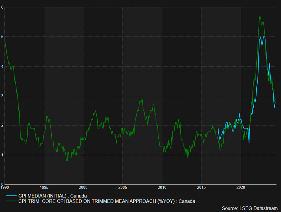The height and width of the screenshot is (212, 281).
Task: Click the y-axis value label 2
Action: 2,125
